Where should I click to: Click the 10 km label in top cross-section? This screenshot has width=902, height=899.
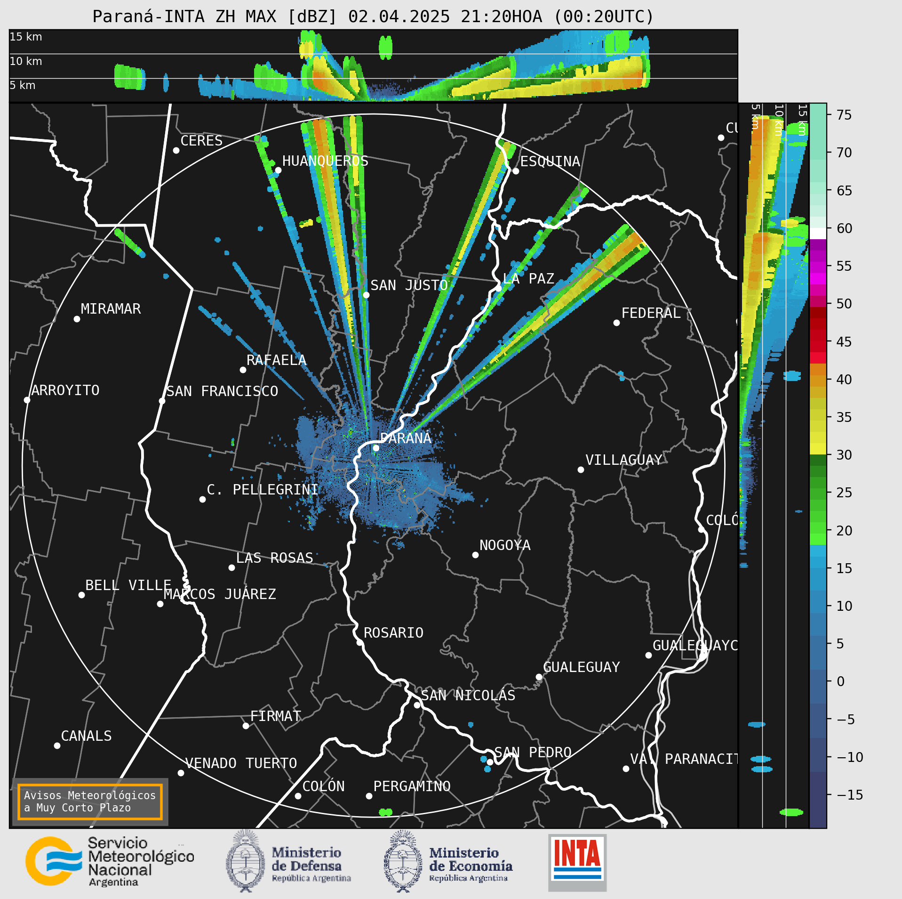coord(26,61)
